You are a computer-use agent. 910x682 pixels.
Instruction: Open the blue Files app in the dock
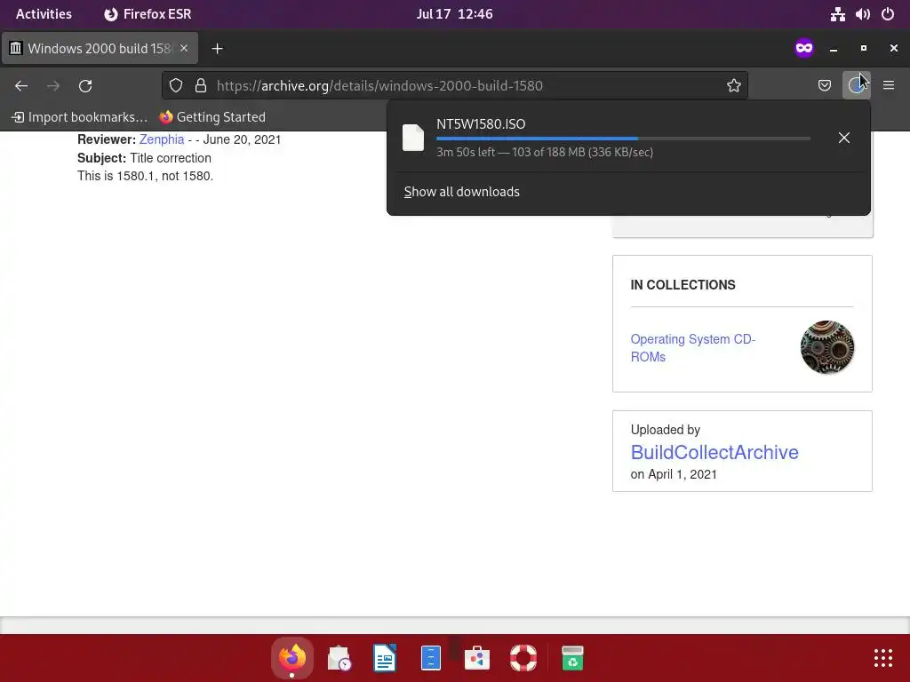(x=431, y=658)
